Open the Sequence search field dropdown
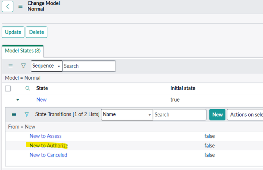The height and width of the screenshot is (170, 263). click(x=47, y=66)
